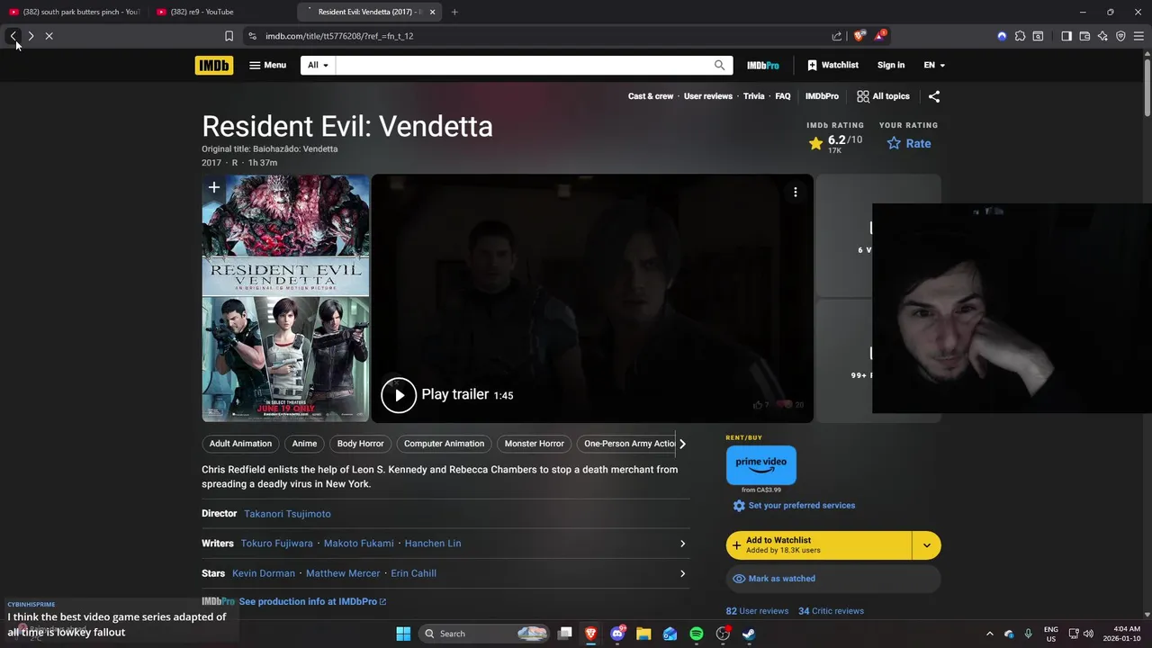Click Sign in

(891, 65)
